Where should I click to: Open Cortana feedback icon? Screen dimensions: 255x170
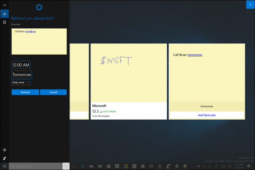pos(4,158)
